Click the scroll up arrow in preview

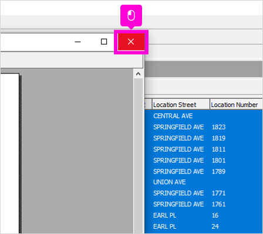tap(138, 74)
